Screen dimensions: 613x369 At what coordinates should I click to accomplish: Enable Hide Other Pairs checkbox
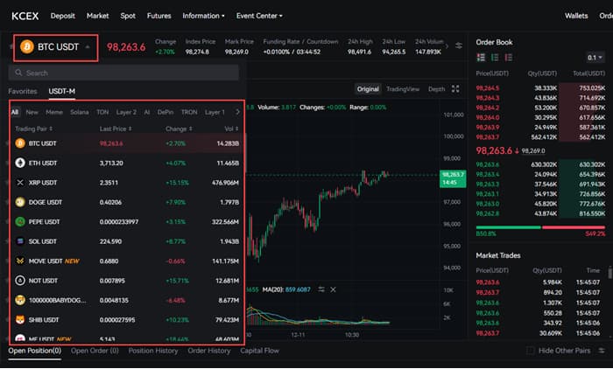pyautogui.click(x=530, y=351)
